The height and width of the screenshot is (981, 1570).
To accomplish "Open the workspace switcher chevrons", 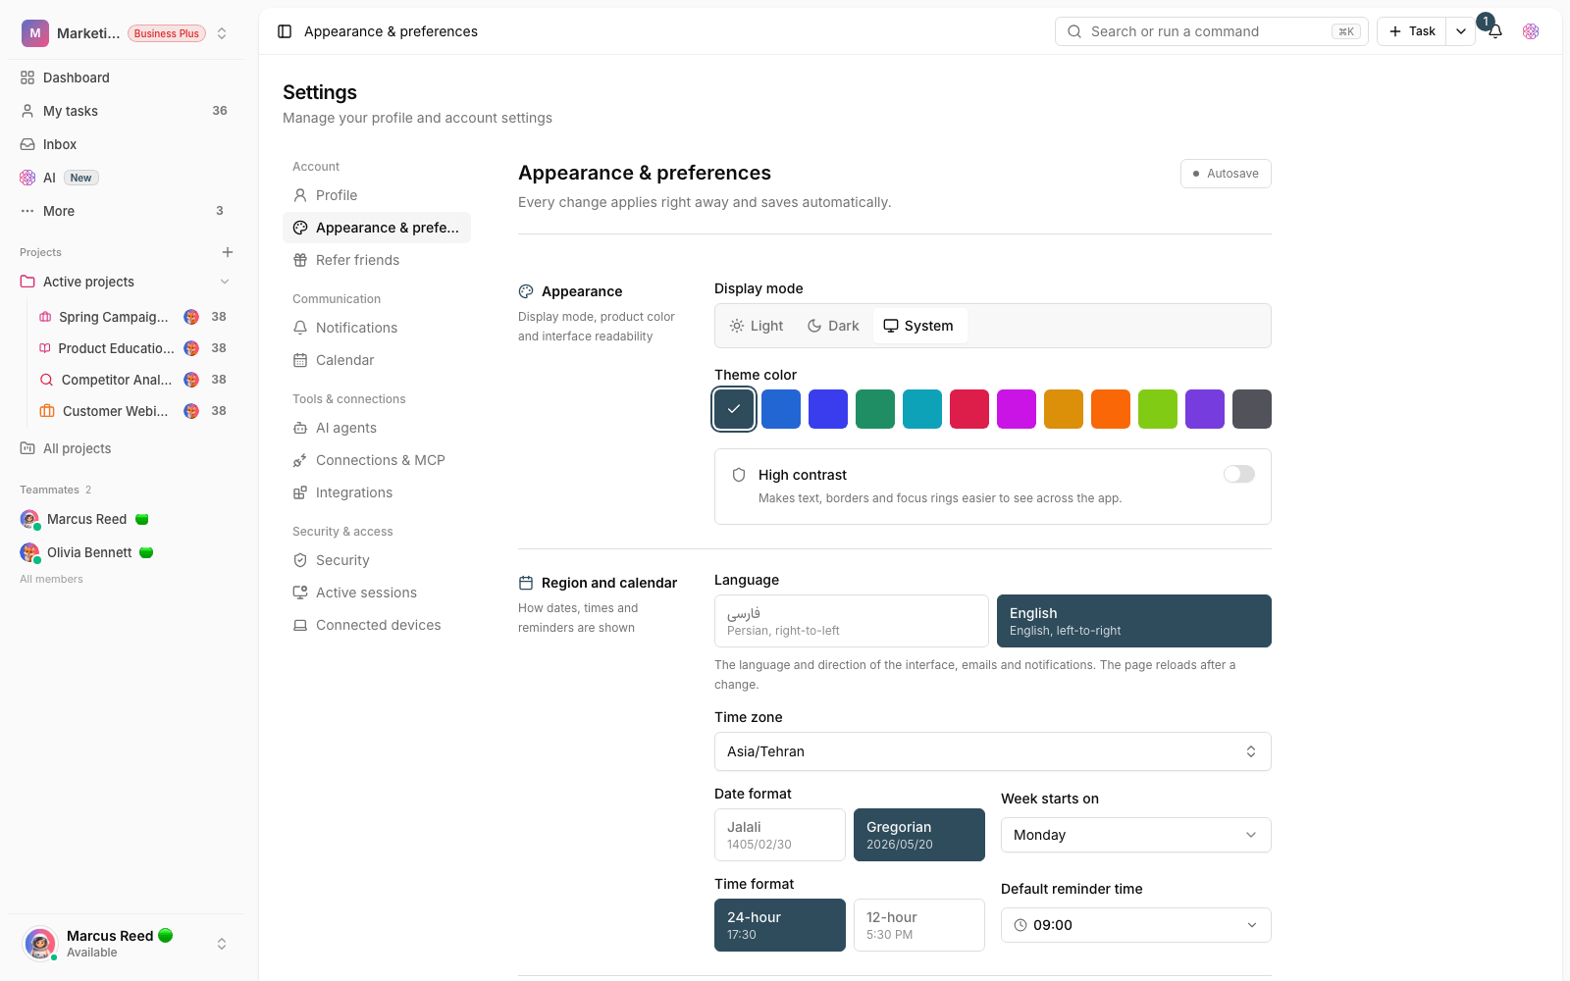I will (x=222, y=33).
